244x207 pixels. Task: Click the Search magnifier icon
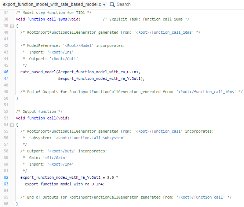click(x=112, y=4)
